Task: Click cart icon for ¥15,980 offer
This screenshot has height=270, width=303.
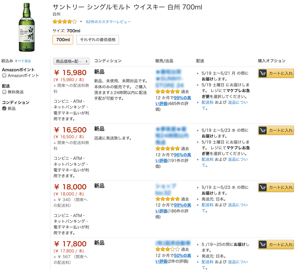Action: click(263, 74)
